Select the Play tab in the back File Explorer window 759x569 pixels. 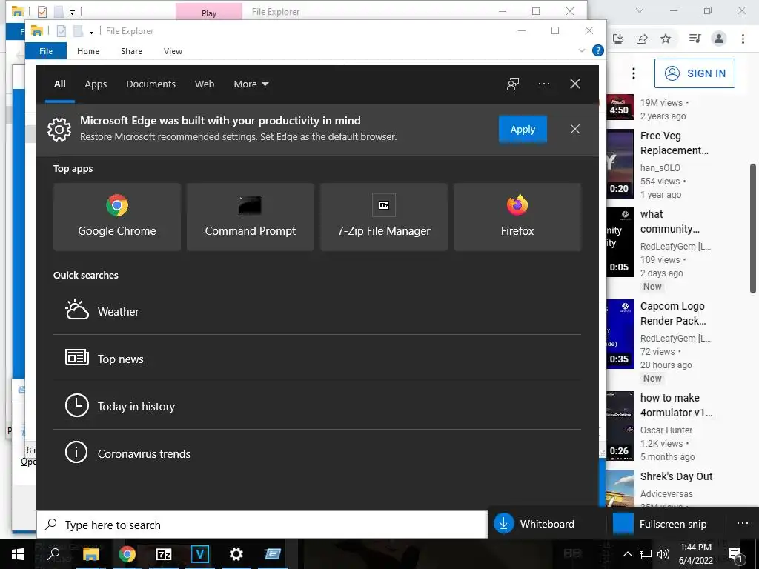point(208,12)
